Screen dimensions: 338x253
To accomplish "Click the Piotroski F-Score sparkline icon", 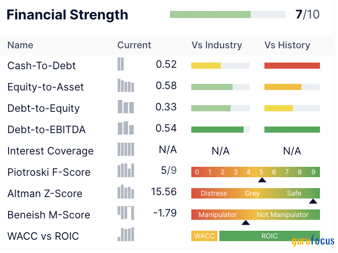I will tap(126, 171).
